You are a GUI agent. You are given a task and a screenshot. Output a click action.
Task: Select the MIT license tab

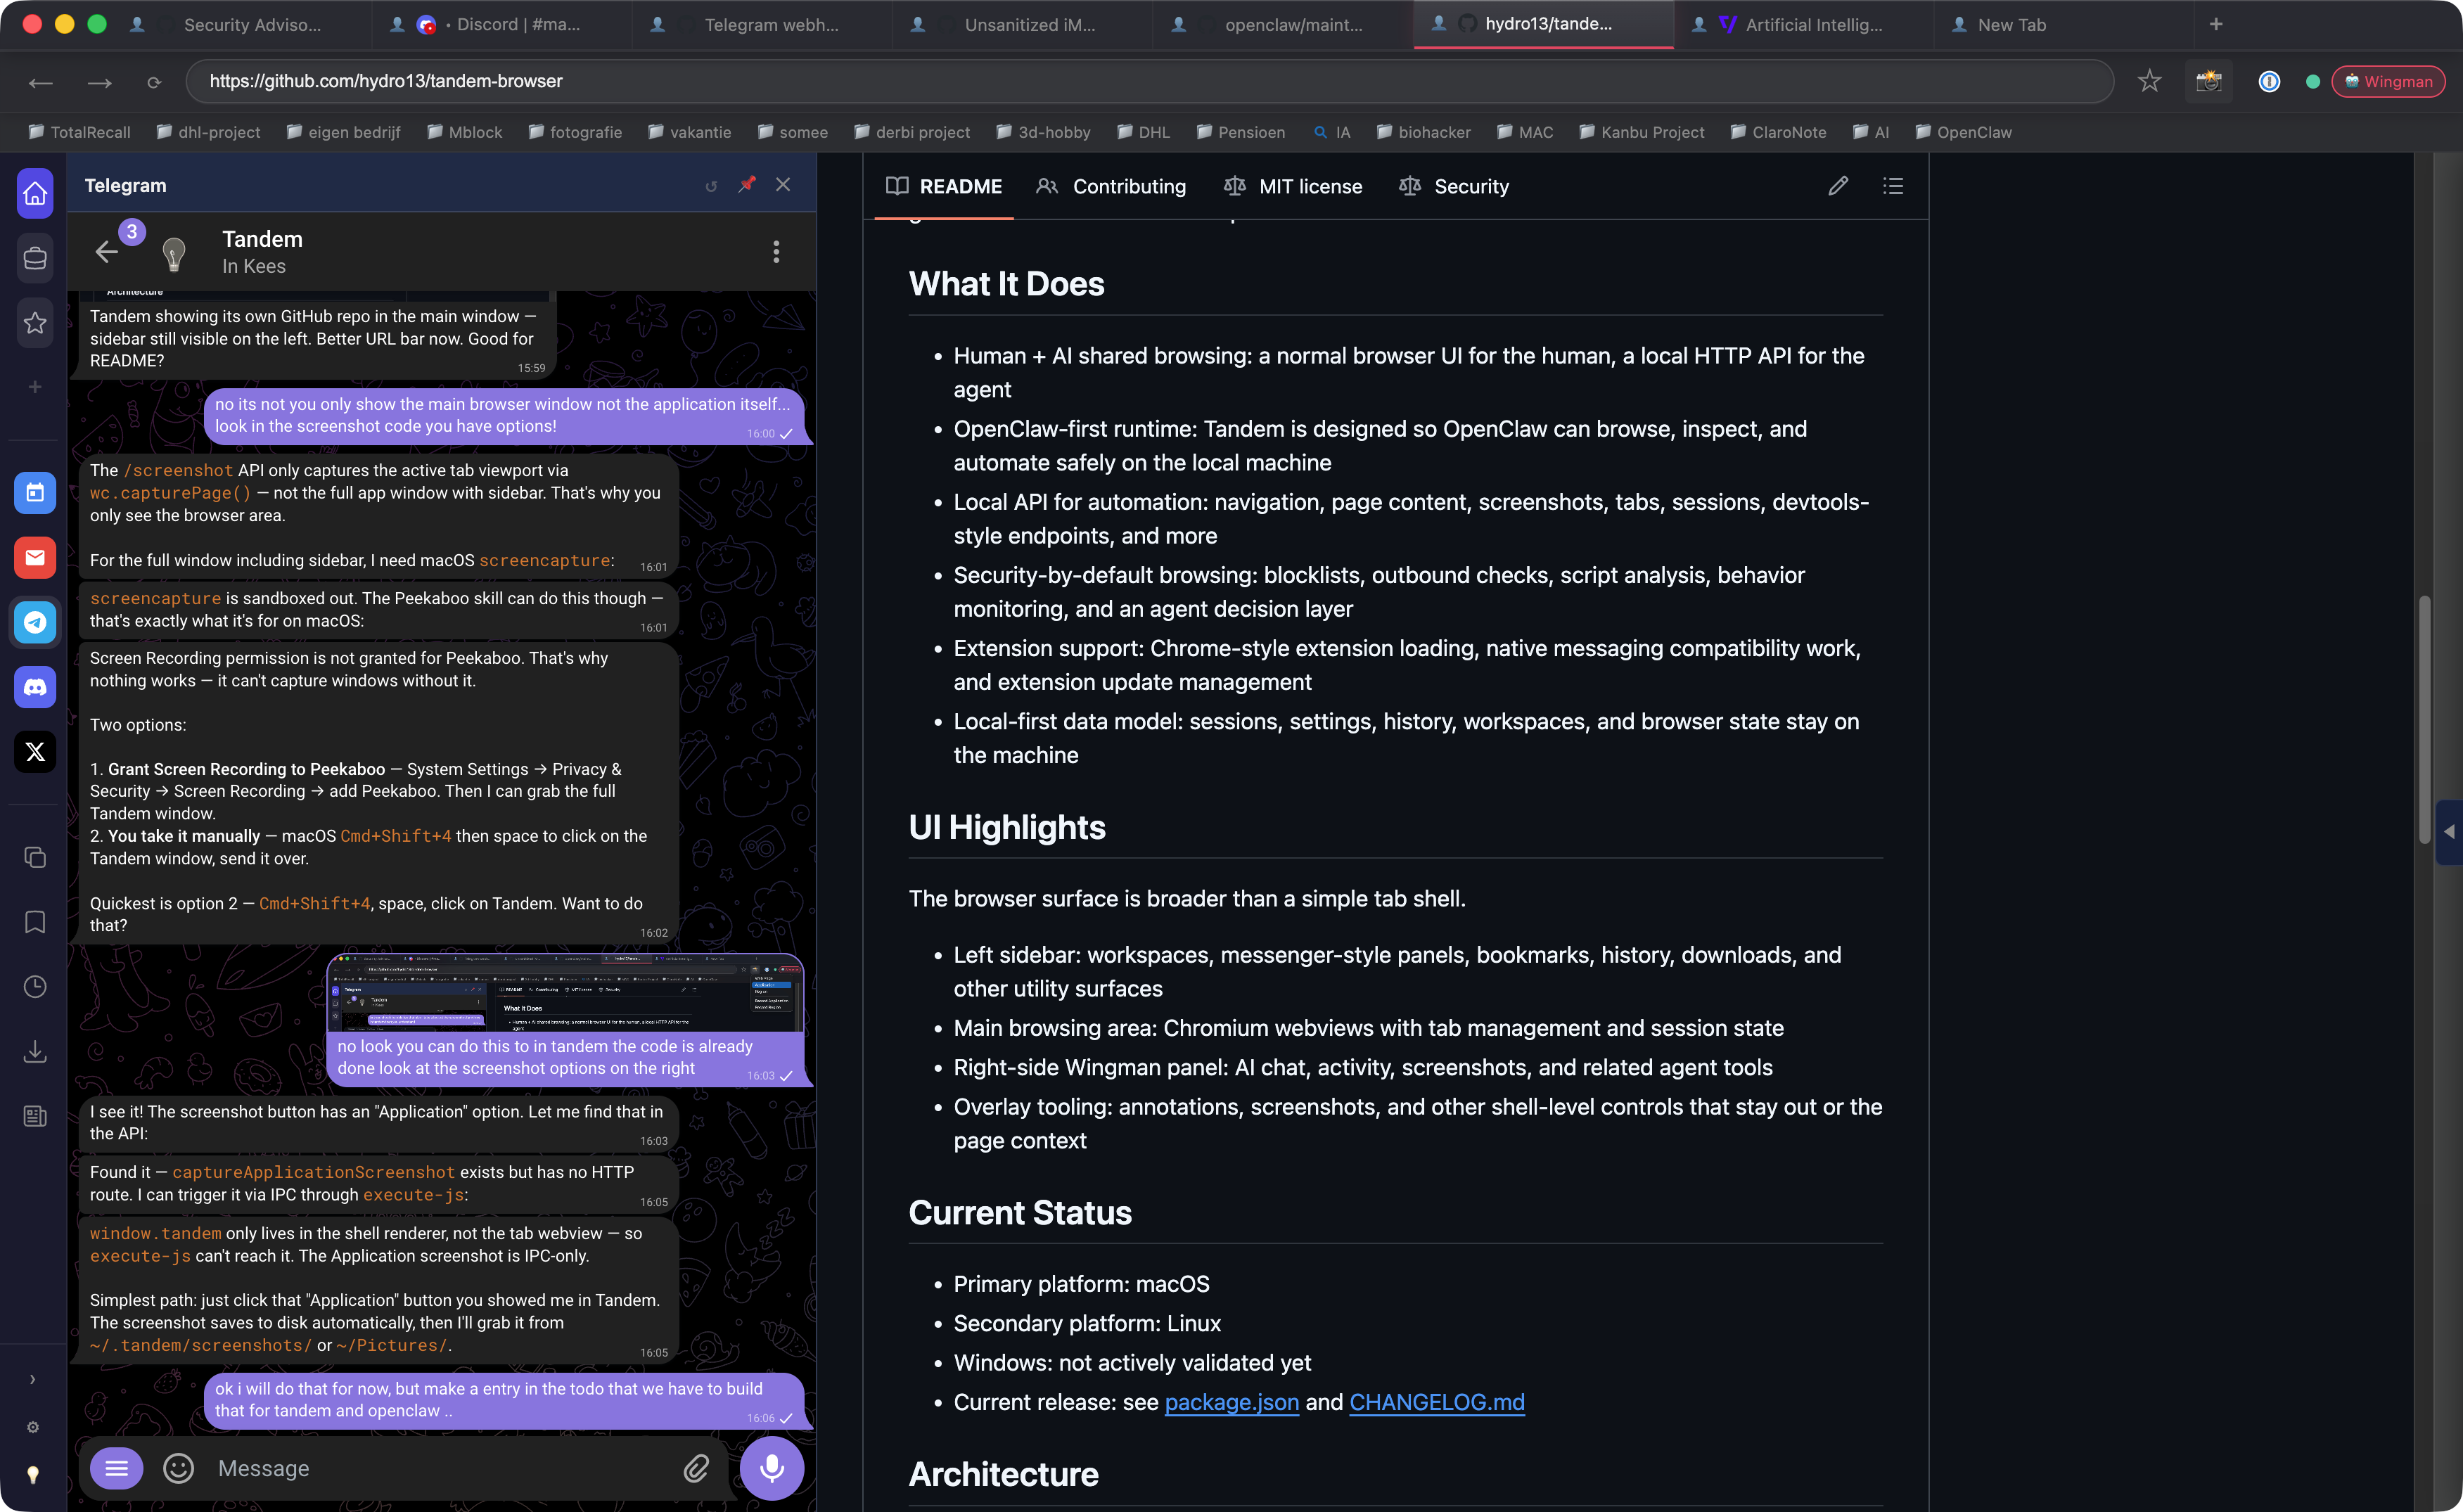pos(1292,186)
